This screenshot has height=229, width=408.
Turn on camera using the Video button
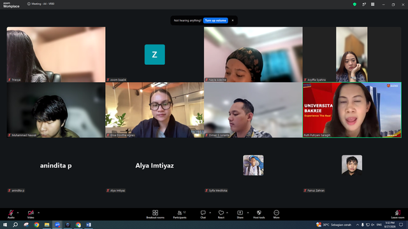pos(31,214)
